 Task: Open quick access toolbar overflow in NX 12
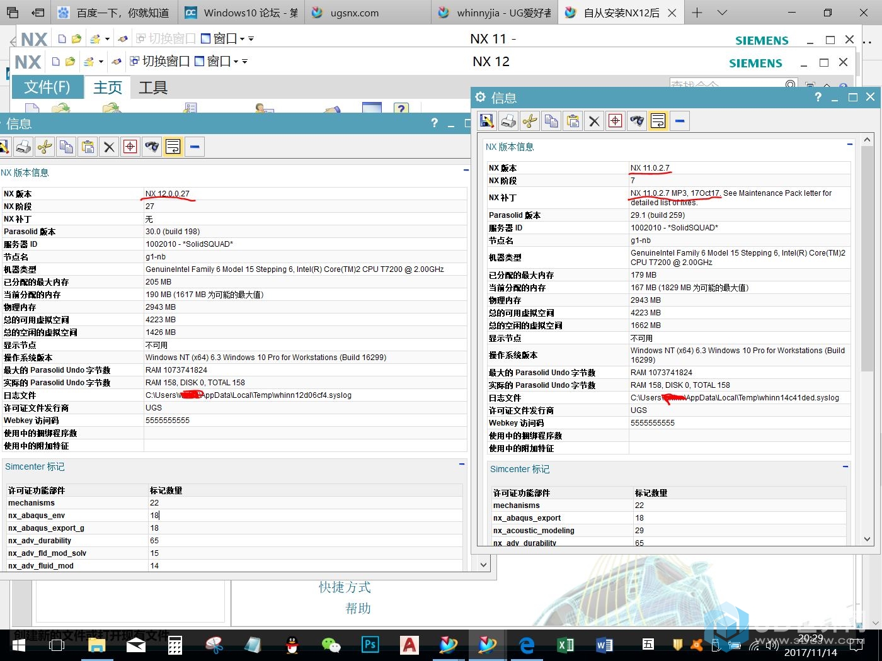244,62
